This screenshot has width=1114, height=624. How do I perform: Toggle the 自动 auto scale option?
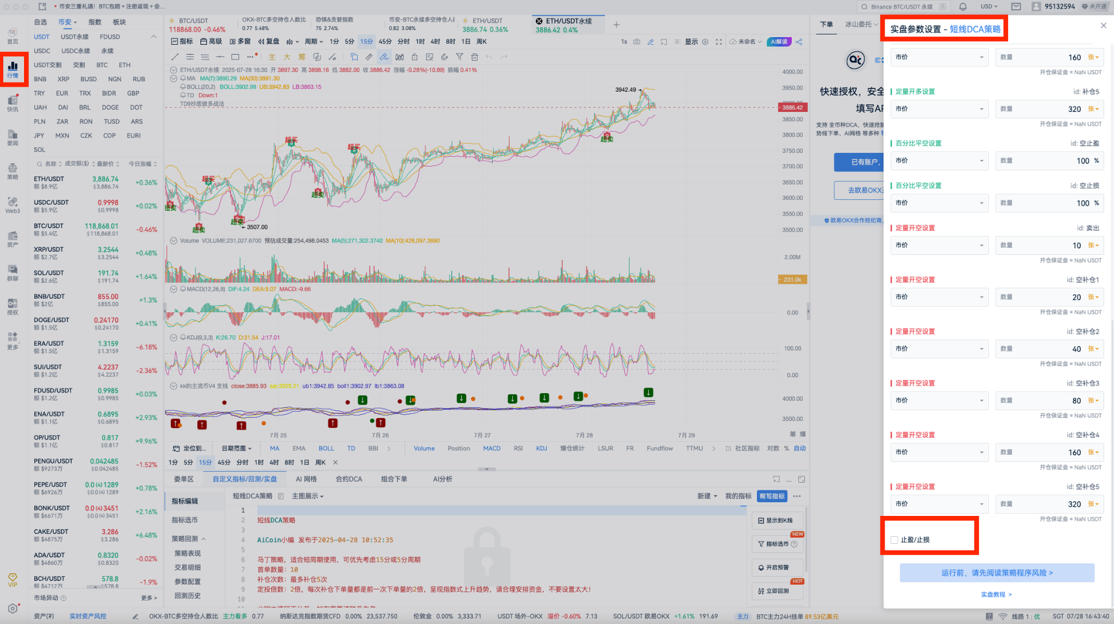coord(799,448)
